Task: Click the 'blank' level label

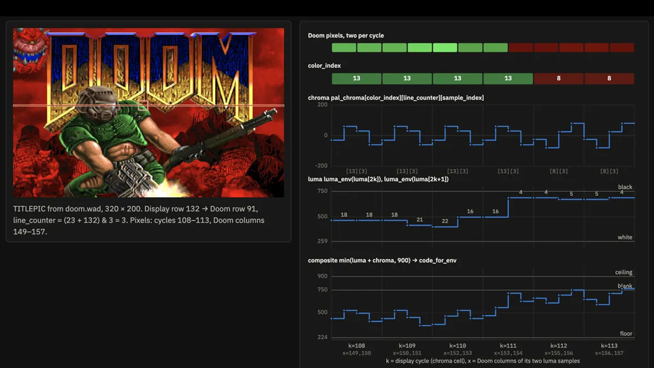Action: click(x=625, y=286)
